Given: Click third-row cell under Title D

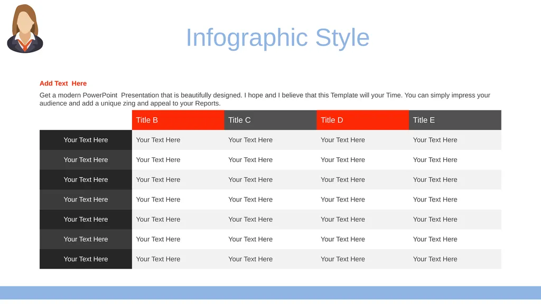Looking at the screenshot, I should pyautogui.click(x=363, y=179).
